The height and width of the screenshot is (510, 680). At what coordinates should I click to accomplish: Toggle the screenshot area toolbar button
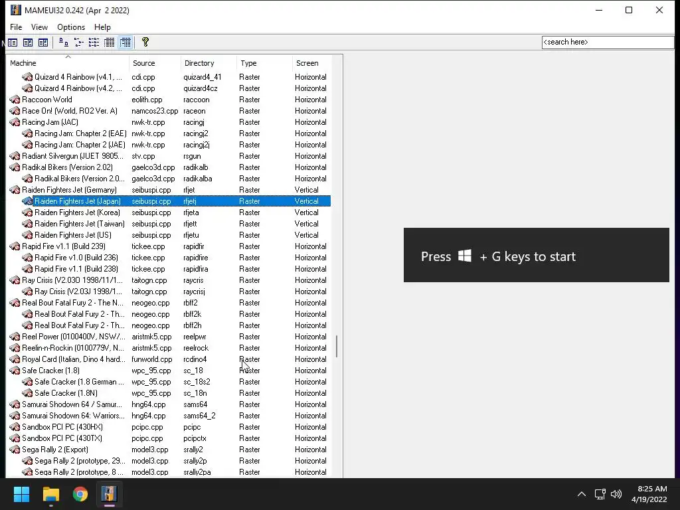tap(28, 42)
